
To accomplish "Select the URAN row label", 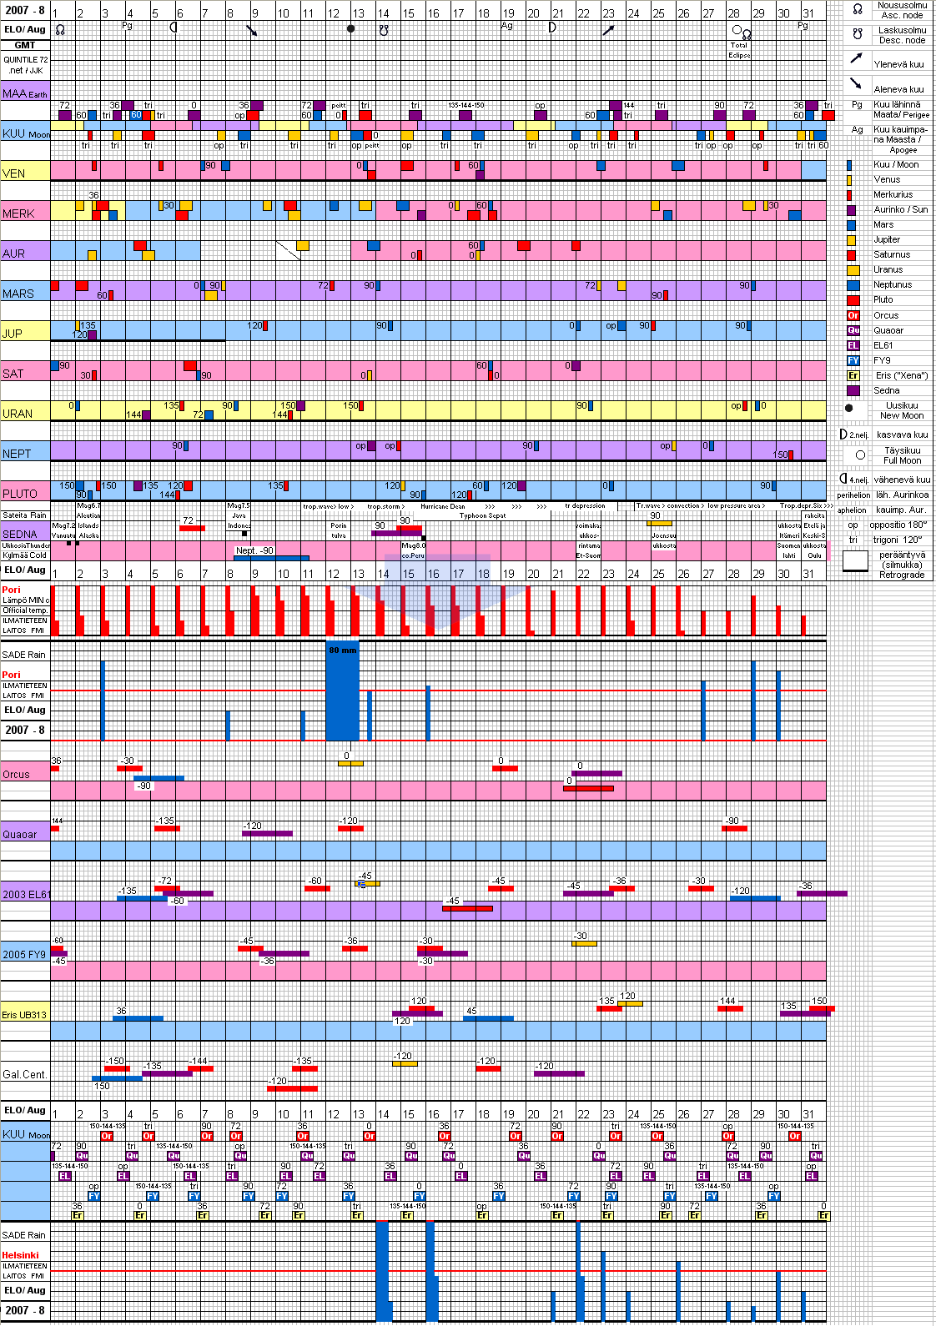I will click(x=18, y=414).
